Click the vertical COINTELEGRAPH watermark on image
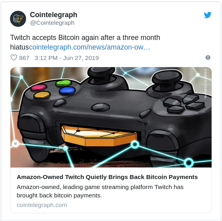Image resolution: width=222 pixels, height=221 pixels. click(205, 84)
